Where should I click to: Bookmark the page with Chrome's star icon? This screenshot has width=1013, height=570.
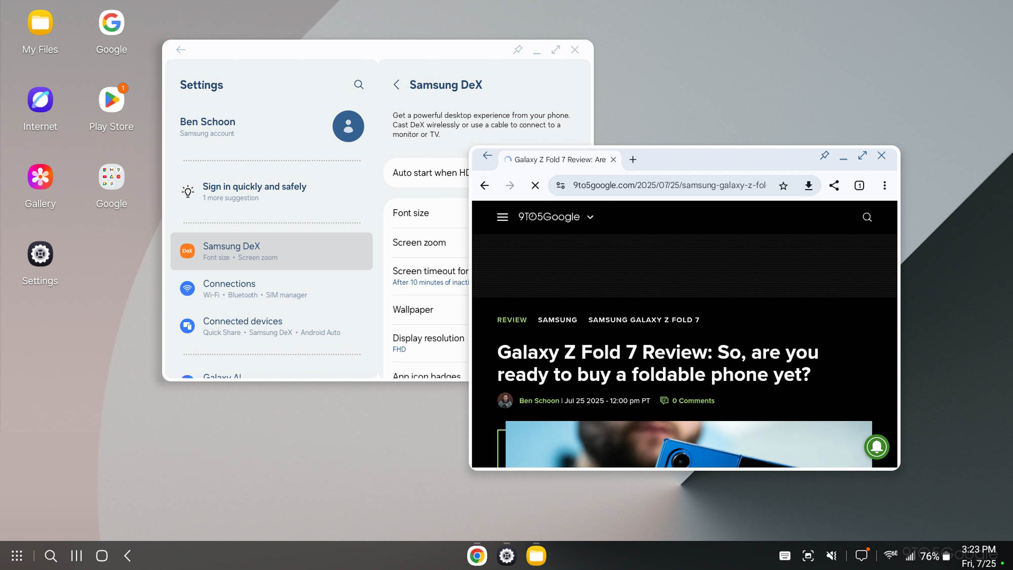point(783,185)
